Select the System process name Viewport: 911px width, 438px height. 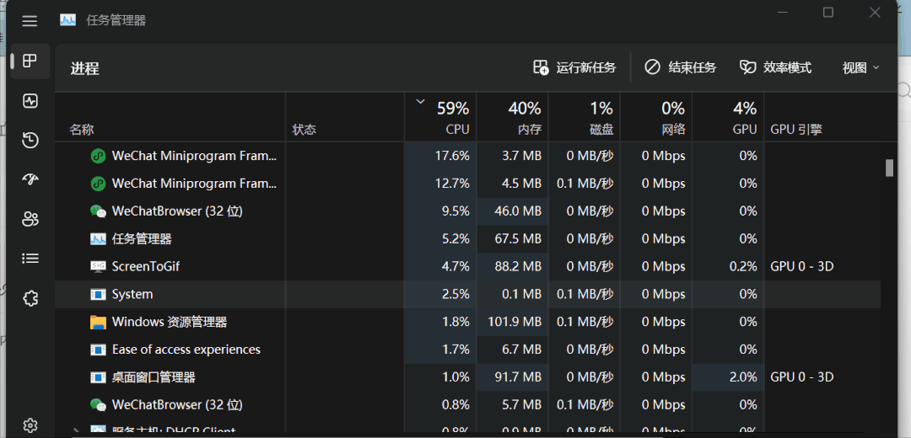point(132,294)
